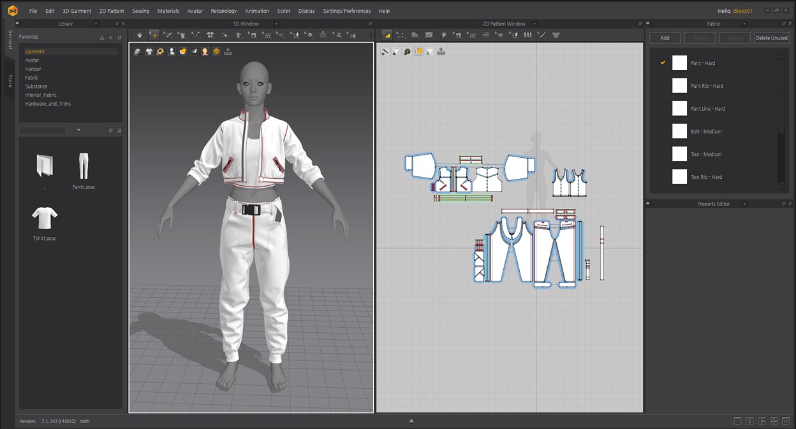Switch to the Store side tab
This screenshot has width=796, height=429.
click(x=10, y=81)
